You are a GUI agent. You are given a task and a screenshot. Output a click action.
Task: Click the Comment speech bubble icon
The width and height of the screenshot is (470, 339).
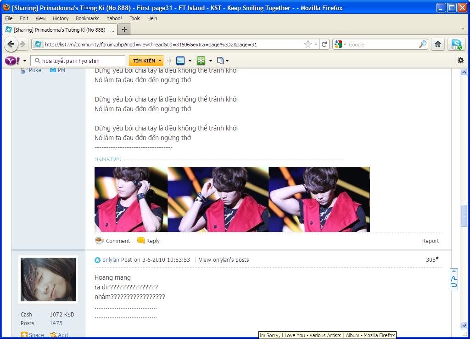[x=100, y=241]
